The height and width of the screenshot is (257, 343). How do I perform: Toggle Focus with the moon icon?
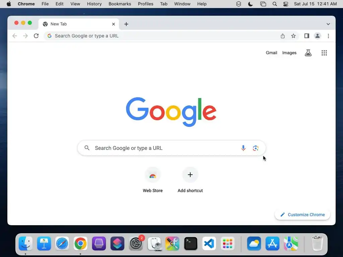(251, 4)
